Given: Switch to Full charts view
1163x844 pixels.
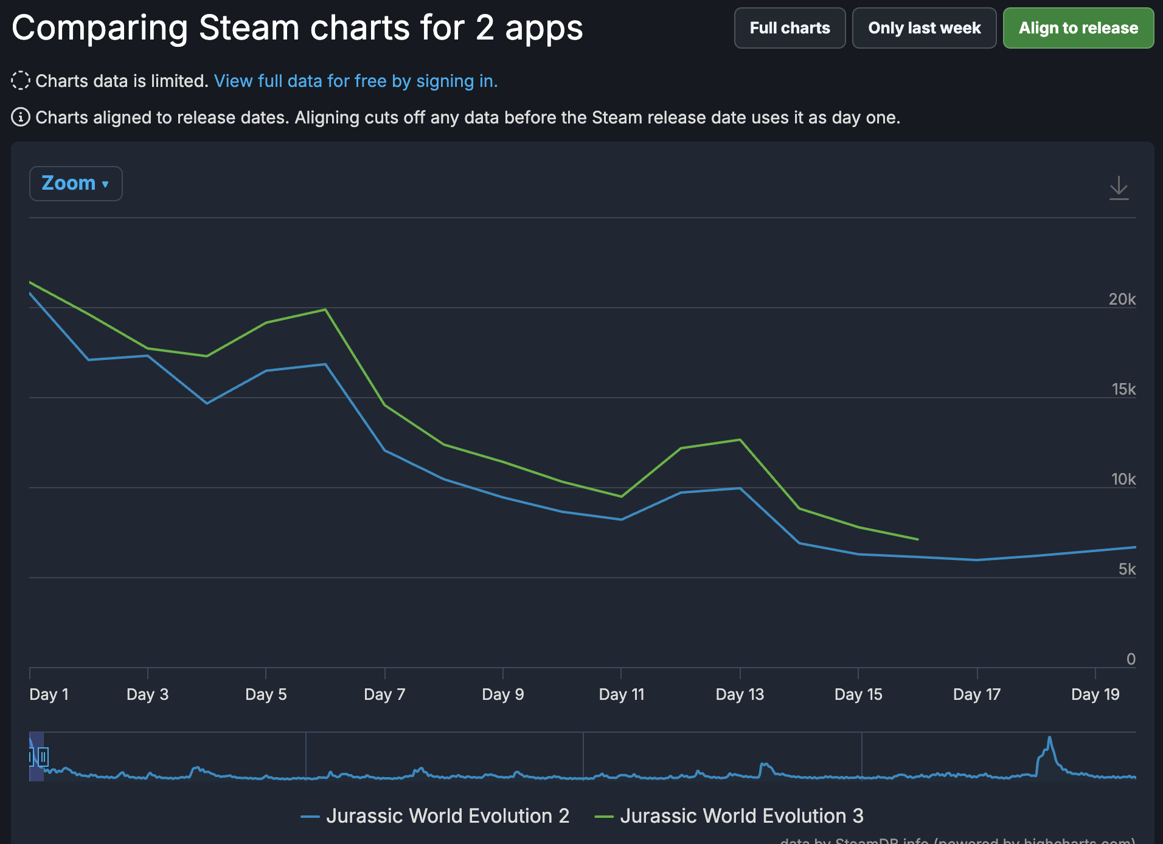Looking at the screenshot, I should click(x=790, y=28).
